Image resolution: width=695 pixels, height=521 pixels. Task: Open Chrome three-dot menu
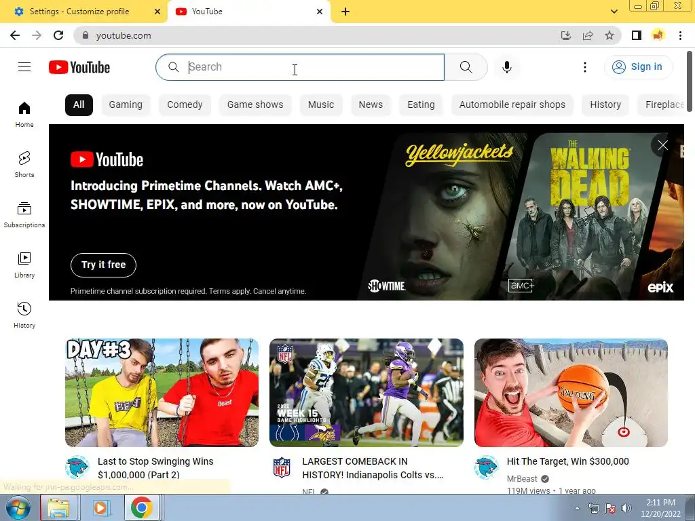(680, 35)
